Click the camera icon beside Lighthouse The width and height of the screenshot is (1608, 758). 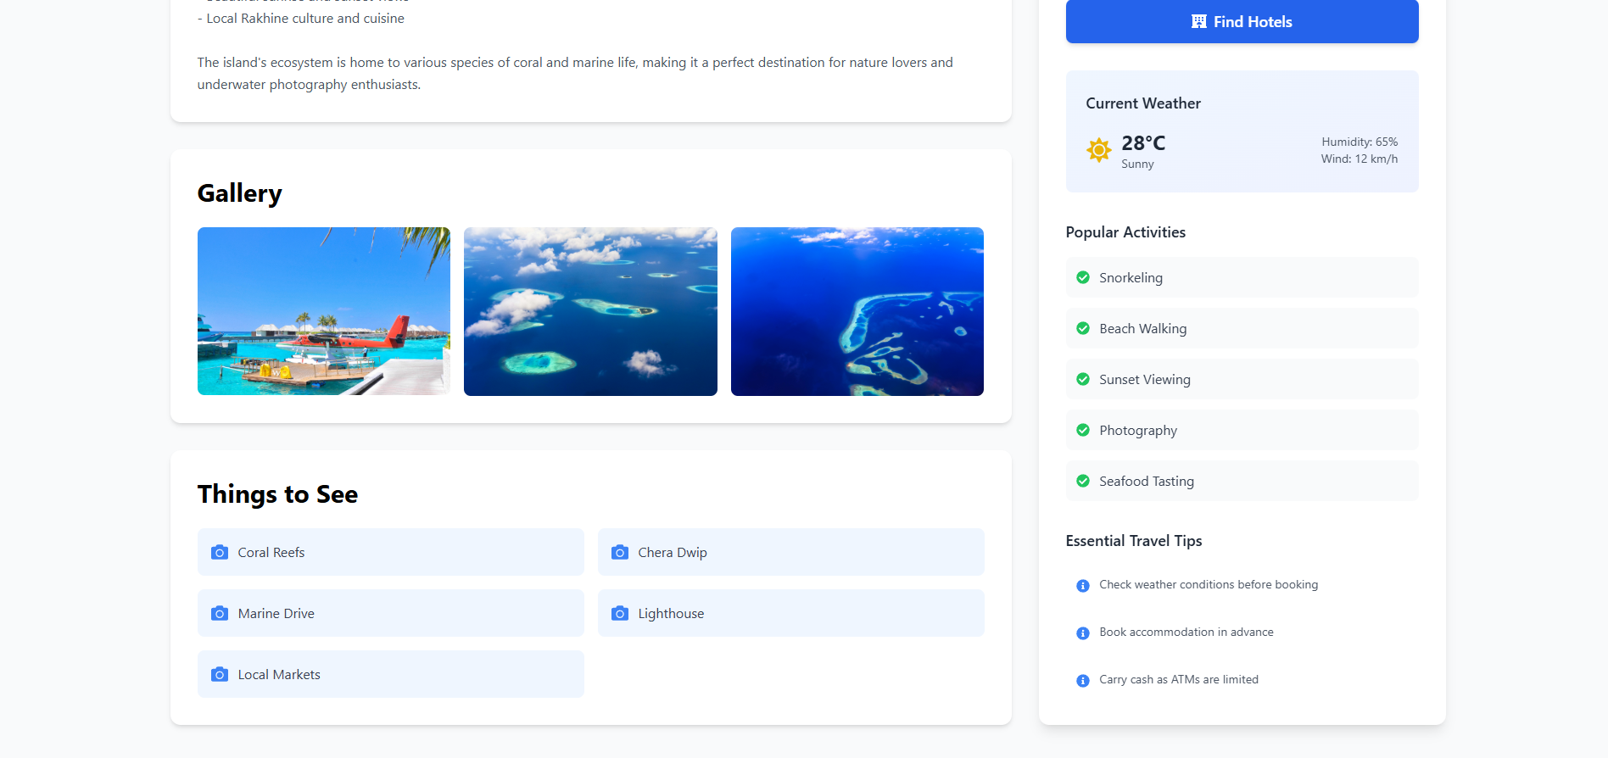[x=620, y=613]
